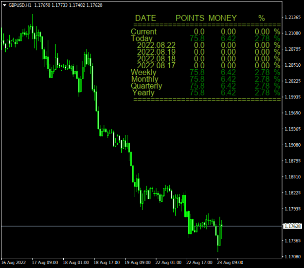Click the 2022.08.22 row points value 0.0

tap(199, 45)
